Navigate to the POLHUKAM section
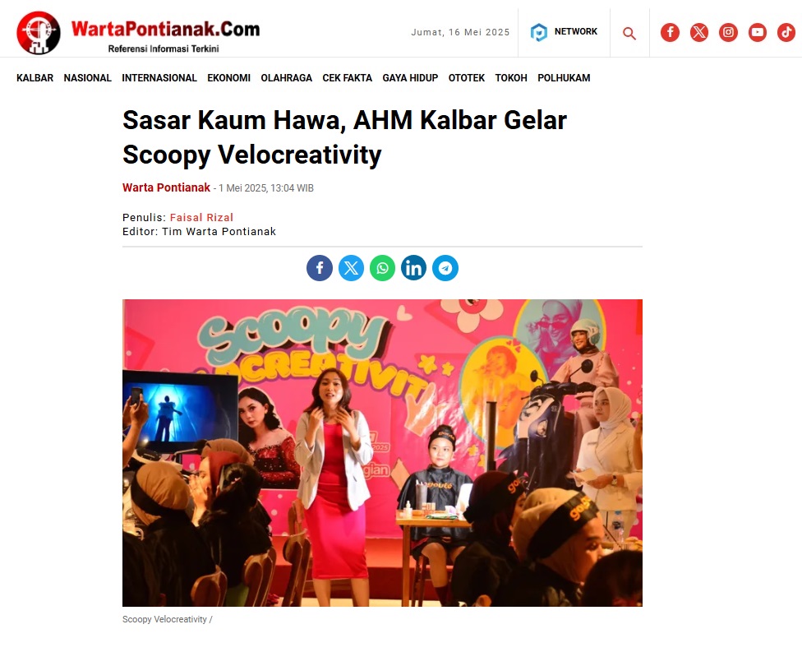The width and height of the screenshot is (802, 652). pyautogui.click(x=564, y=78)
